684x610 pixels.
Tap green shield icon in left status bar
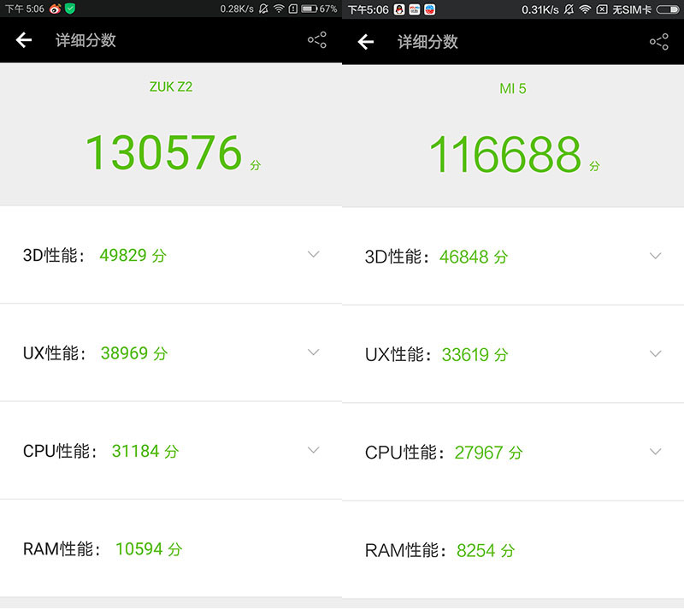[x=70, y=9]
